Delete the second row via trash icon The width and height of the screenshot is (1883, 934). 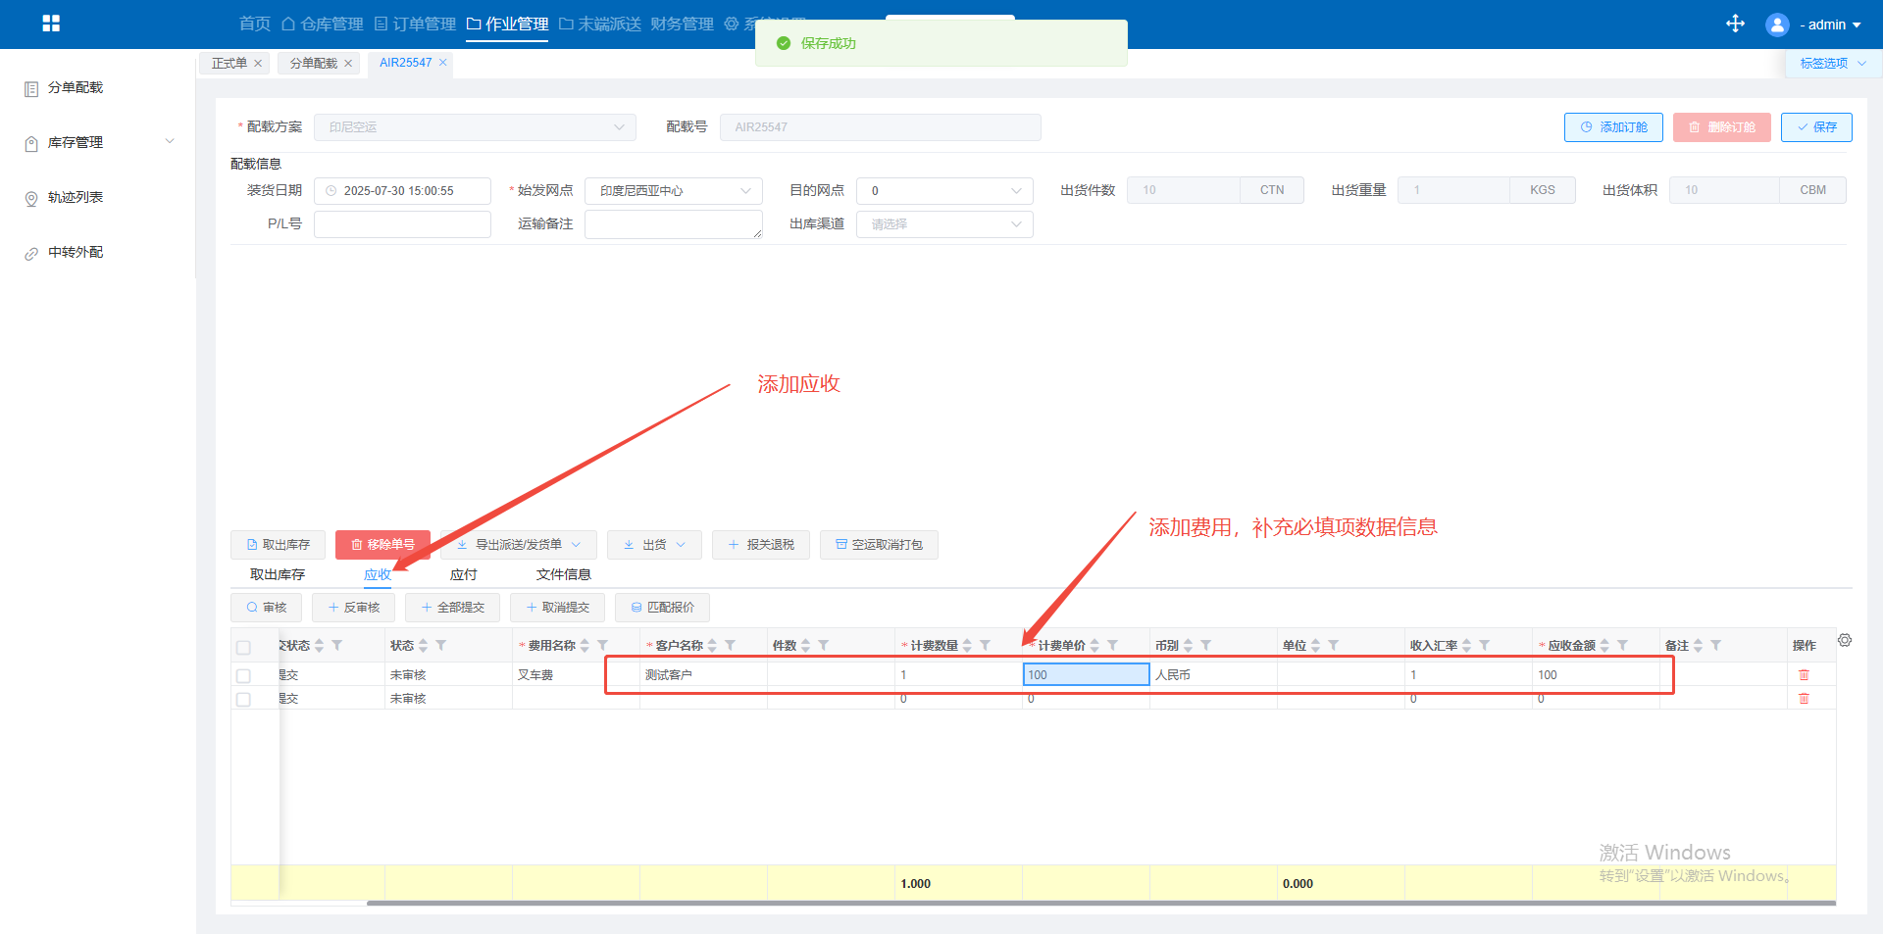pos(1803,699)
